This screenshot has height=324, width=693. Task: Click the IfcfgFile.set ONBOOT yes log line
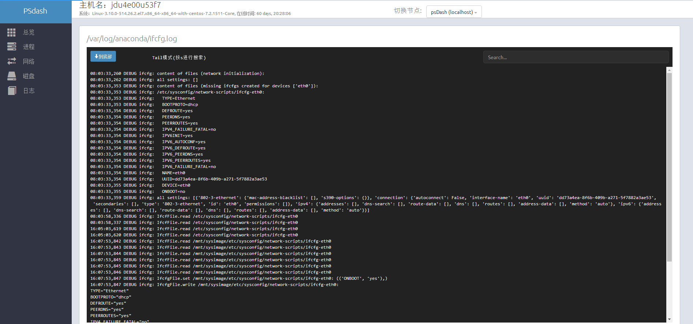[239, 278]
